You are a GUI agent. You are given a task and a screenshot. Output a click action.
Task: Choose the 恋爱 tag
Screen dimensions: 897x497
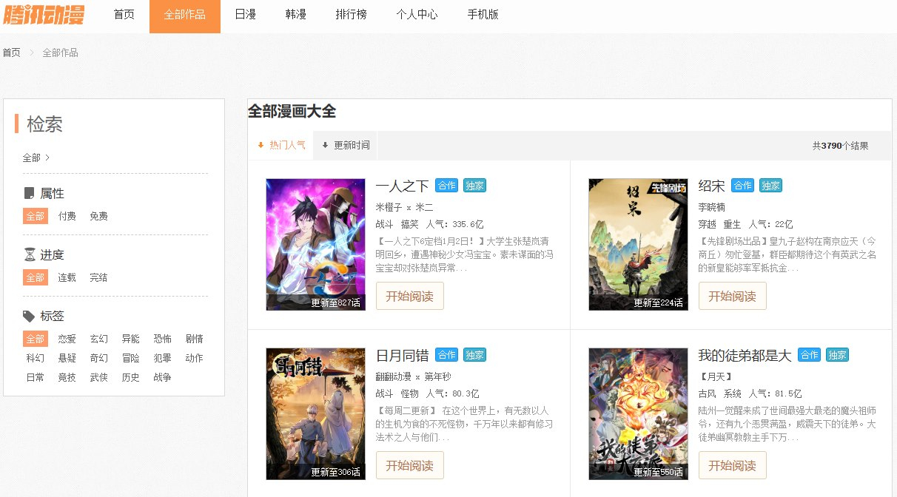coord(67,339)
